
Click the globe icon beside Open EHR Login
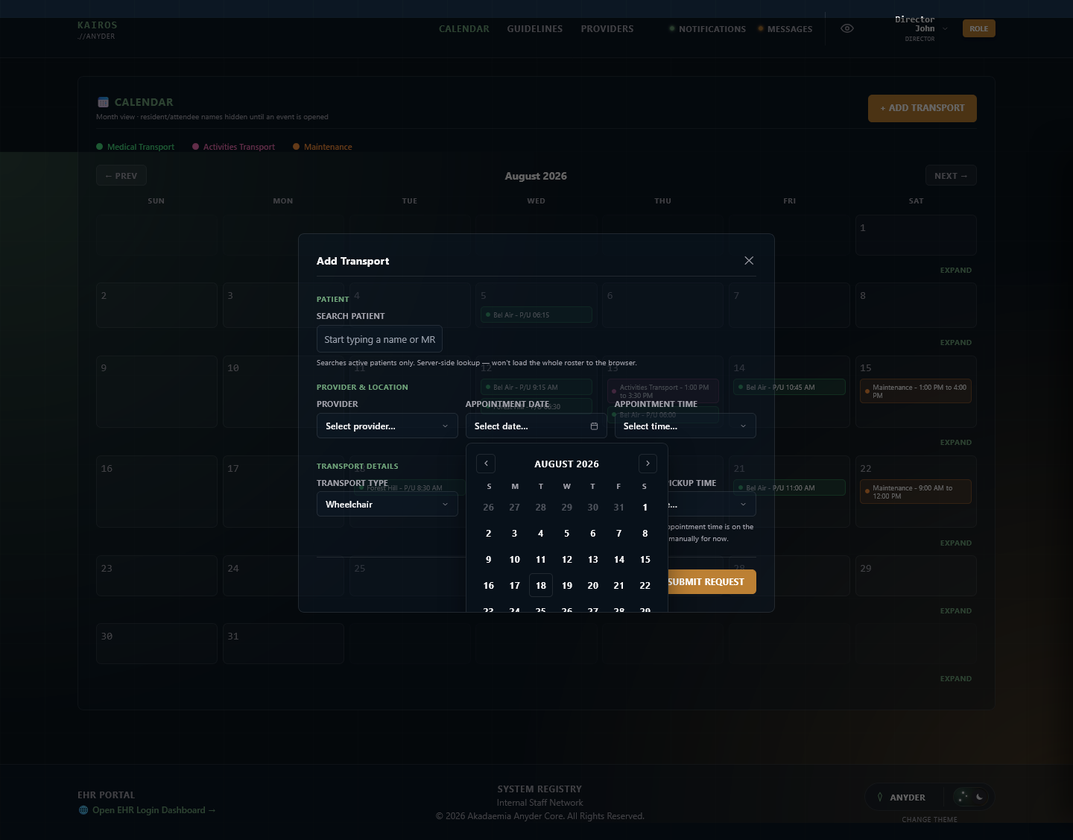pyautogui.click(x=83, y=810)
